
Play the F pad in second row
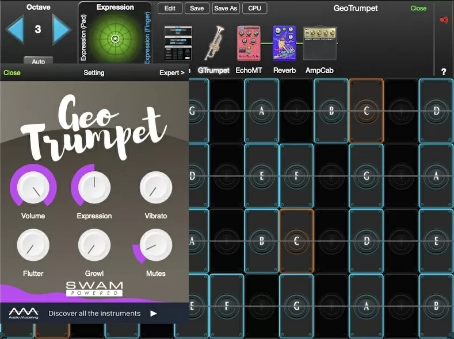click(296, 176)
